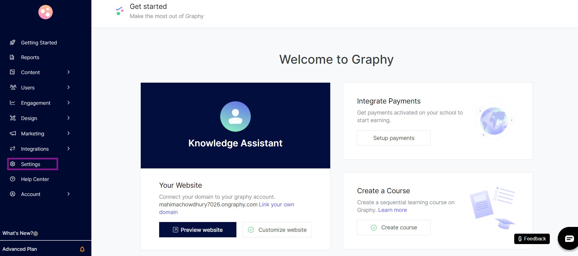Screen dimensions: 578x256
Task: Click the green check icon on Create course
Action: tap(374, 228)
